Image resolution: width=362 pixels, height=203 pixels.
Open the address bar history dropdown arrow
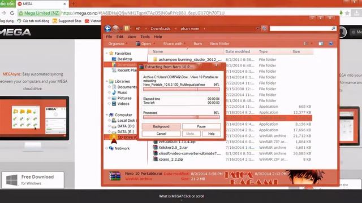pos(258,29)
